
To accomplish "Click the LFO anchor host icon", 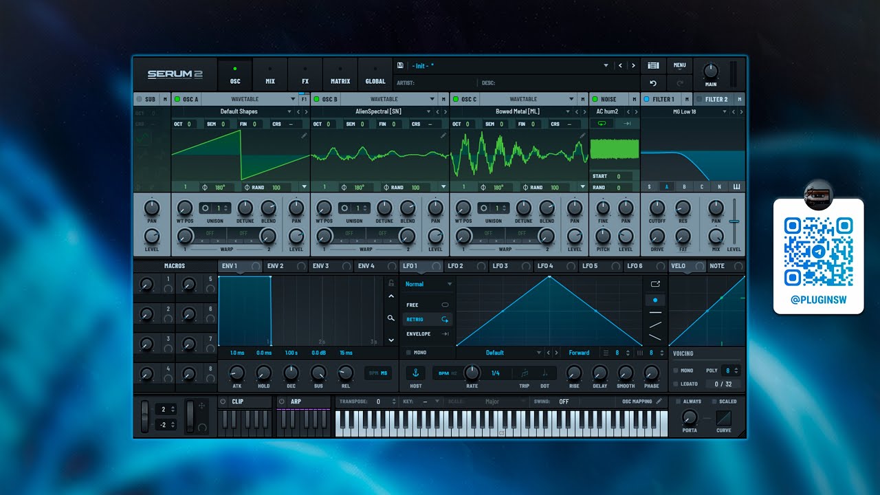I will pos(415,373).
